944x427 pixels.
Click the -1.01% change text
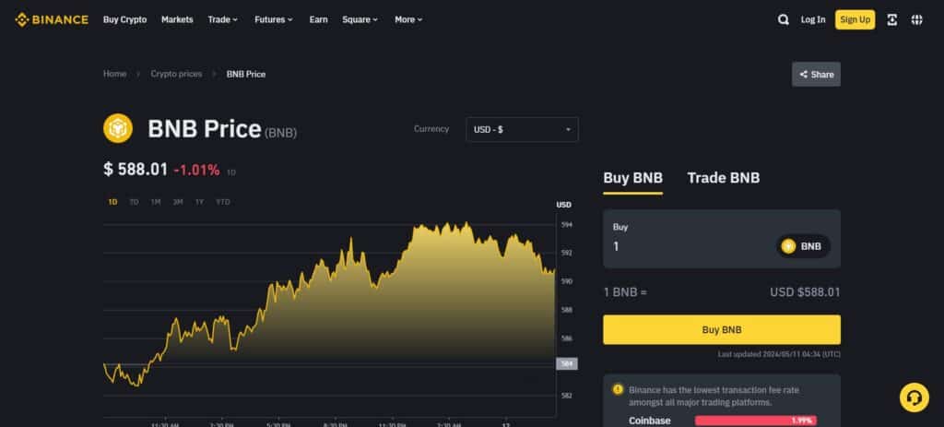(196, 171)
